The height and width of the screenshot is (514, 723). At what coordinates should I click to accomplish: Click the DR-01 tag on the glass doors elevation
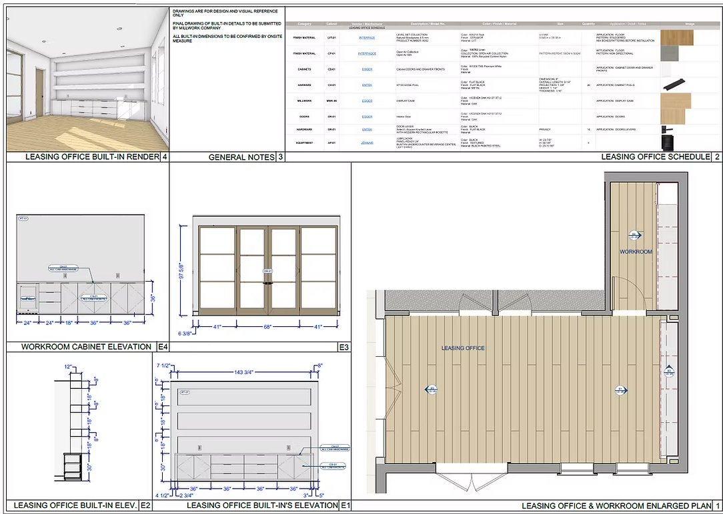click(x=268, y=272)
